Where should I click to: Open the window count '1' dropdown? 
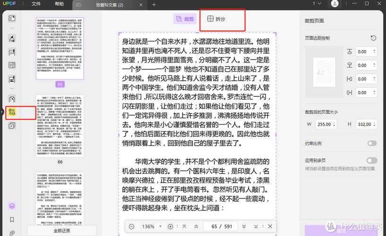(x=317, y=3)
